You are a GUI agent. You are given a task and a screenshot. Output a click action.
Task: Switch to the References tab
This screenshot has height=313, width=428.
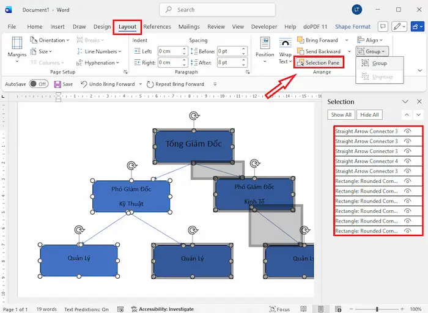tap(157, 27)
